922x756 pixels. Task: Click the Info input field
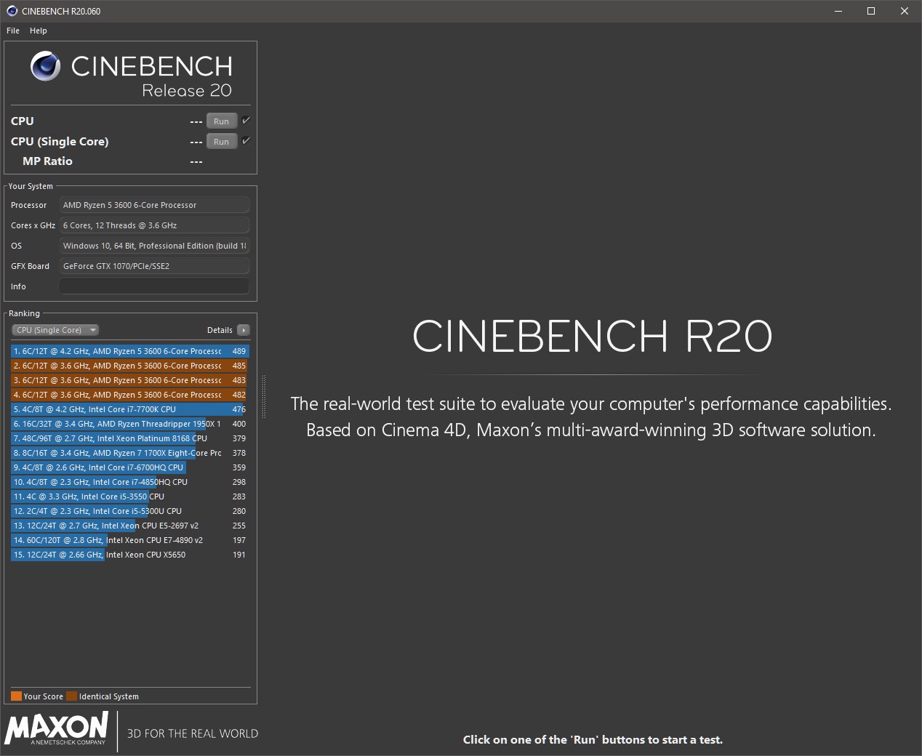pyautogui.click(x=154, y=286)
